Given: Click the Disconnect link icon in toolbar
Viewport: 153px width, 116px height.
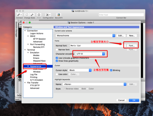Looking at the screenshot, I should coord(32,15).
